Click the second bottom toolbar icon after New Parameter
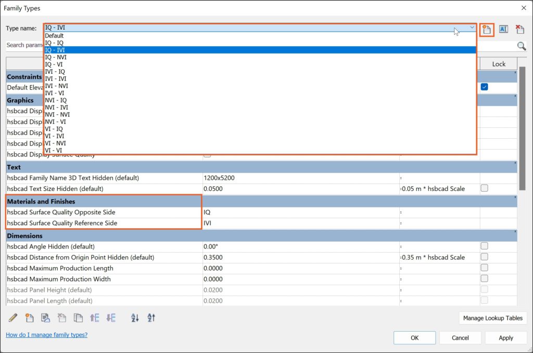Viewport: 533px width, 353px height. pos(46,318)
